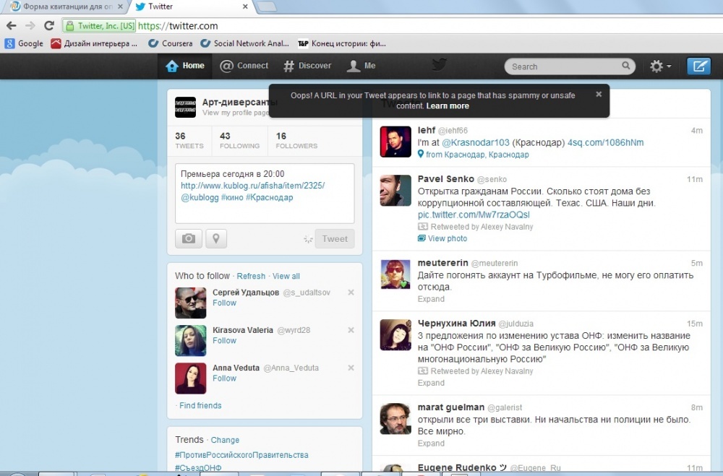Dismiss the Anna Veduta suggestion
723x476 pixels.
click(351, 368)
